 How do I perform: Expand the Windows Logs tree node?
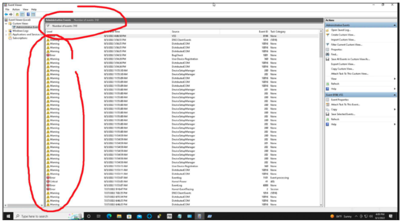coord(6,31)
